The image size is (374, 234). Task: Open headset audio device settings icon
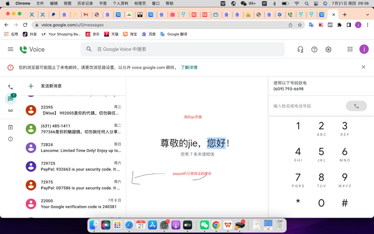[x=300, y=49]
